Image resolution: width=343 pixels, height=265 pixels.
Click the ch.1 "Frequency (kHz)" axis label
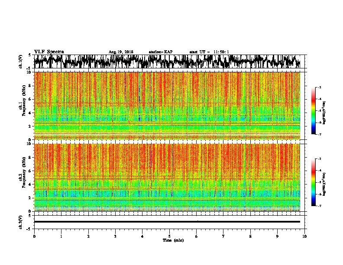24,101
